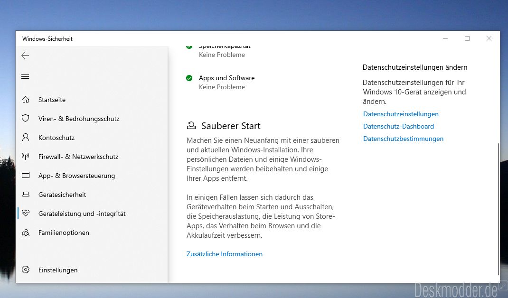Click the antenna icon for Firewall- & Netzwerkschutz

pos(26,157)
